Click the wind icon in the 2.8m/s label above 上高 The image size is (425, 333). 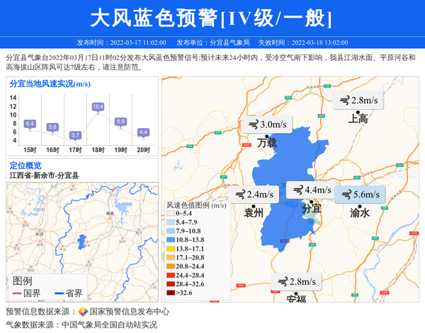click(344, 100)
